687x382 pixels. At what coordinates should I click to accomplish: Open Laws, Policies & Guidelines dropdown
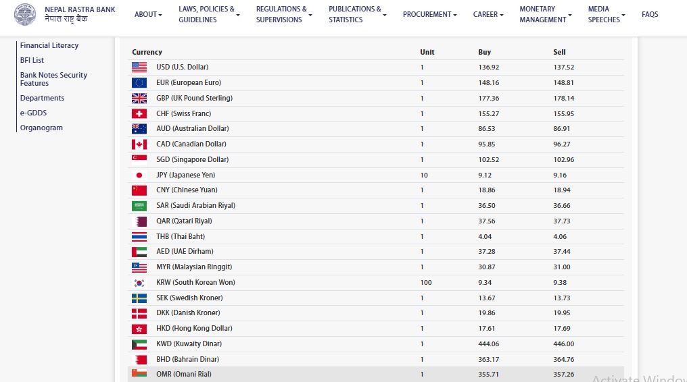(209, 14)
